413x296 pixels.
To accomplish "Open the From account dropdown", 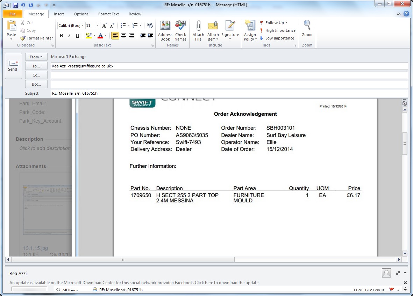I will (36, 57).
